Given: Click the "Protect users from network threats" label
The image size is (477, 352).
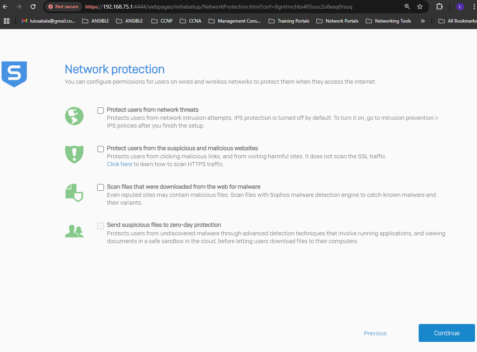Looking at the screenshot, I should (153, 110).
